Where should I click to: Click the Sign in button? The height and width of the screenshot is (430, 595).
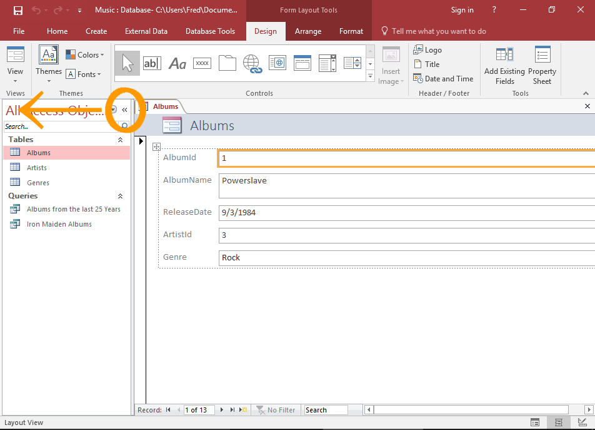(x=462, y=10)
